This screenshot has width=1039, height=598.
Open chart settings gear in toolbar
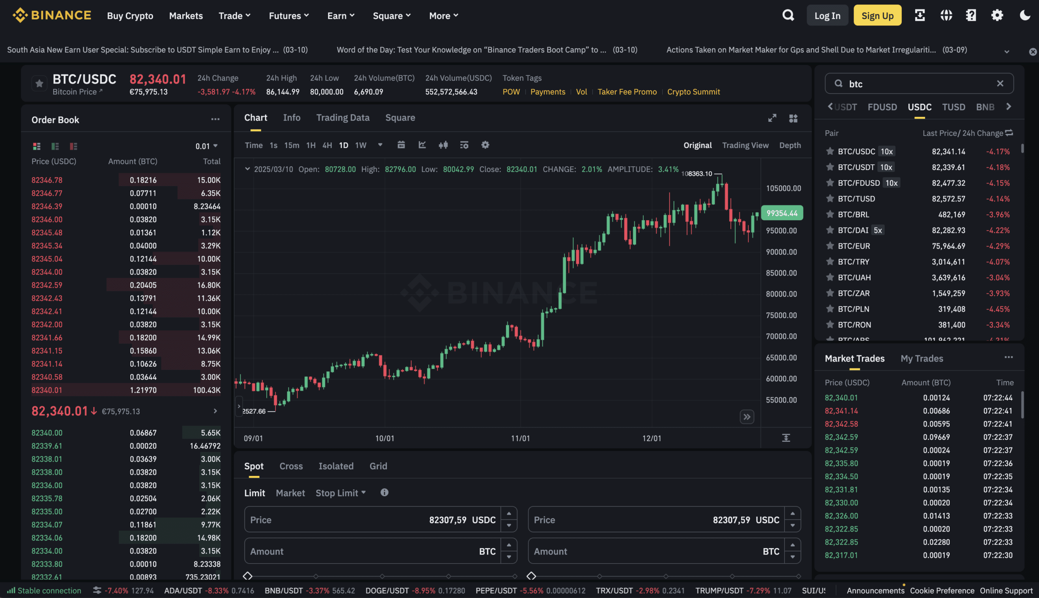pos(485,145)
